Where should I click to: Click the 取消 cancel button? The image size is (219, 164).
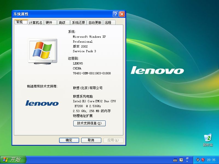tap(91, 140)
